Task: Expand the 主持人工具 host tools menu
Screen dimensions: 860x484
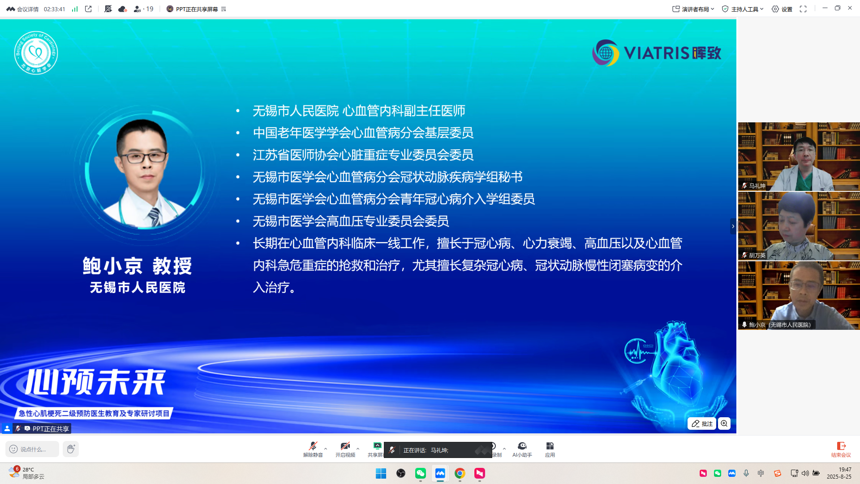Action: (742, 9)
